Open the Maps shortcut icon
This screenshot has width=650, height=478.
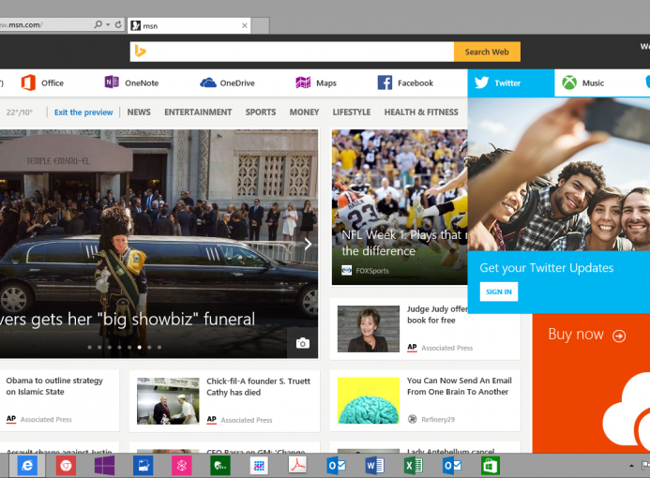point(303,82)
